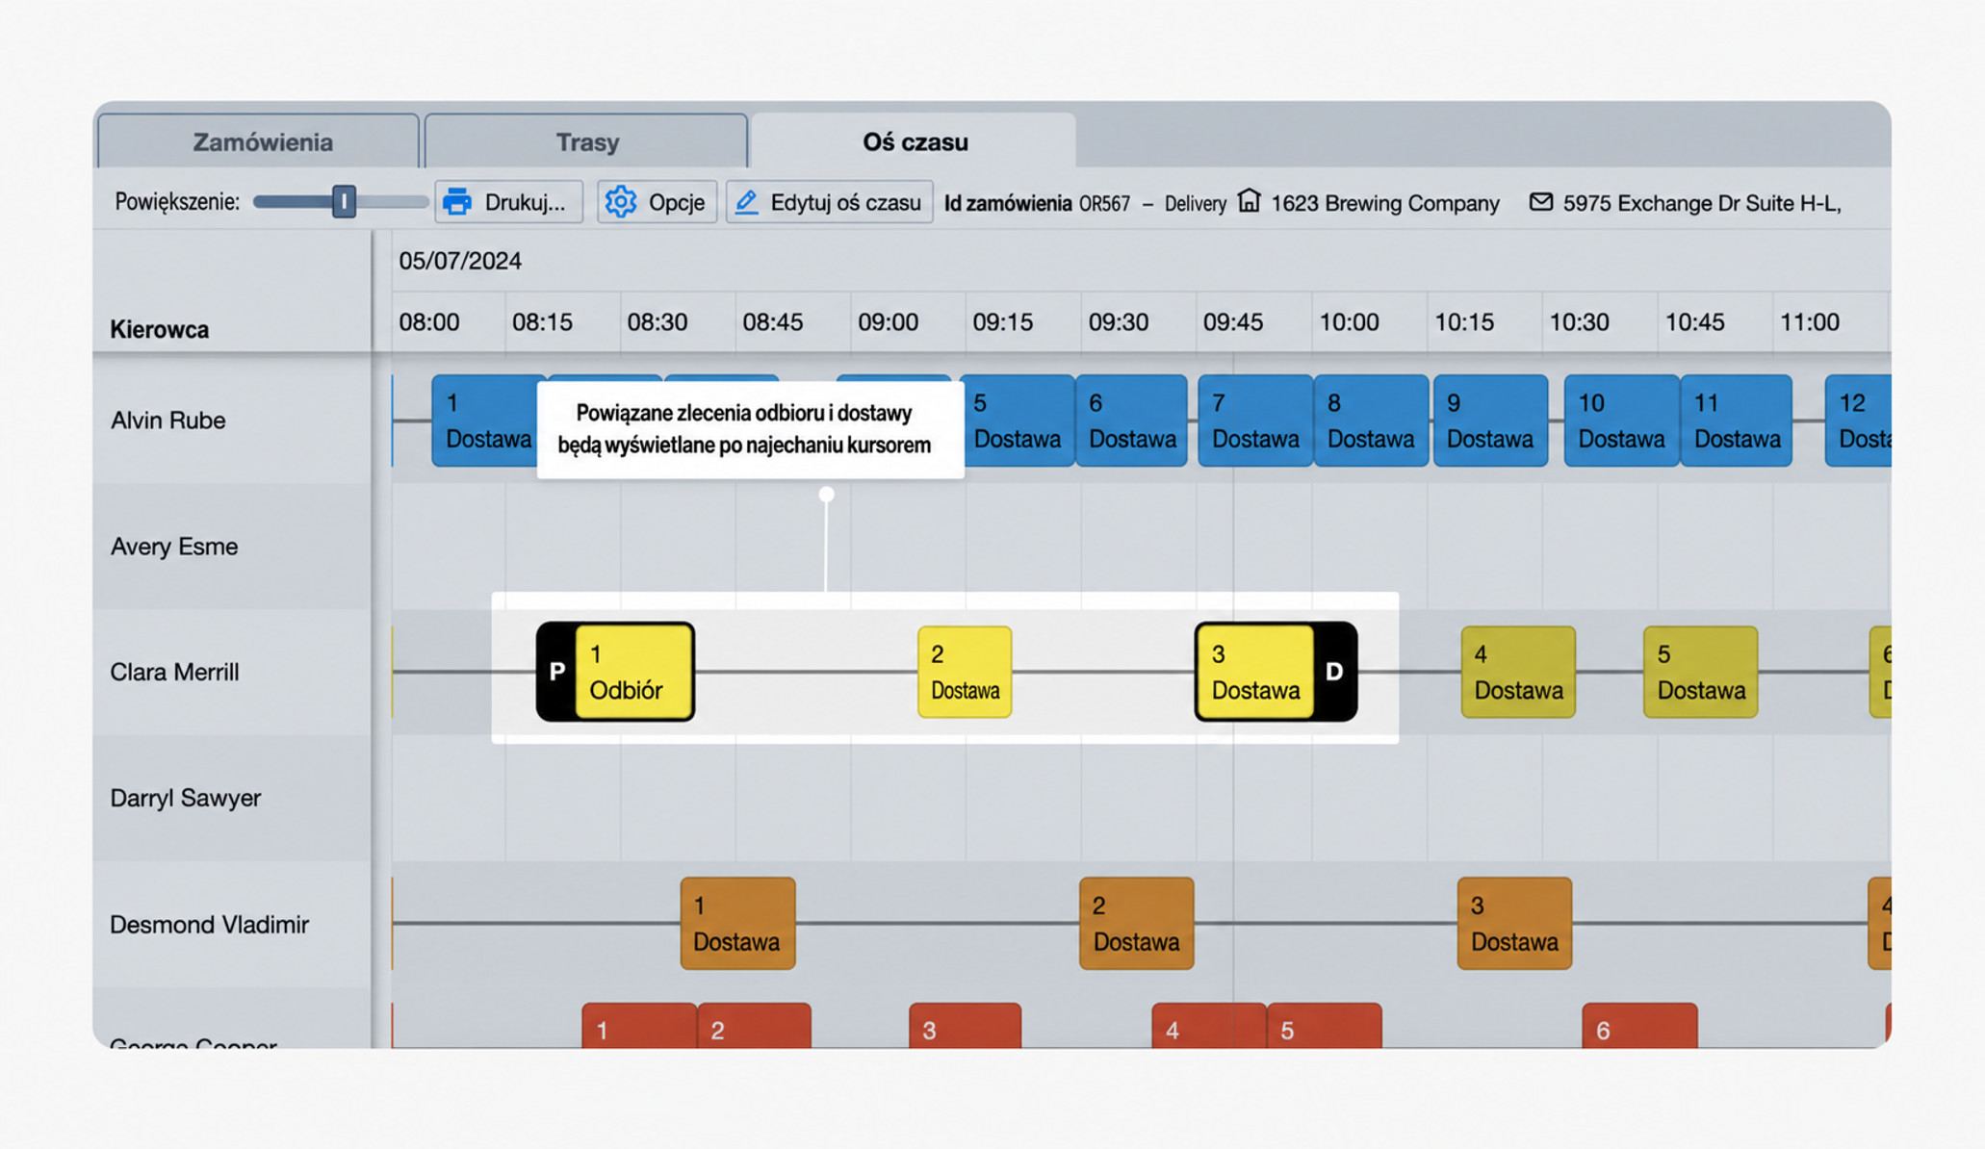Click the Drukuj... button

pos(508,202)
